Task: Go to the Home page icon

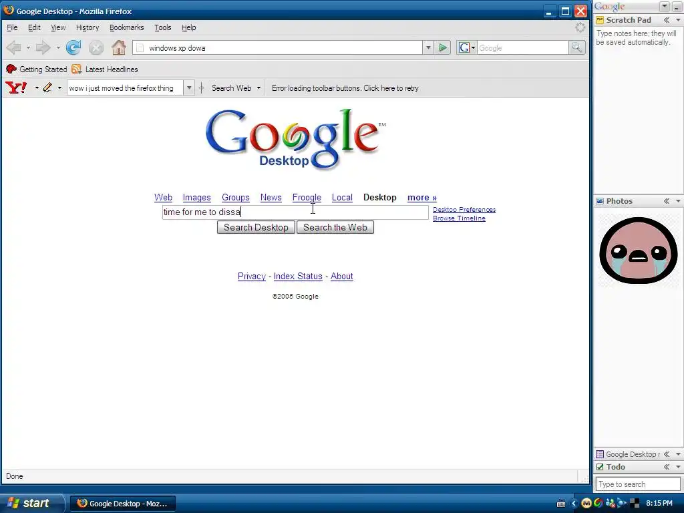Action: (119, 47)
